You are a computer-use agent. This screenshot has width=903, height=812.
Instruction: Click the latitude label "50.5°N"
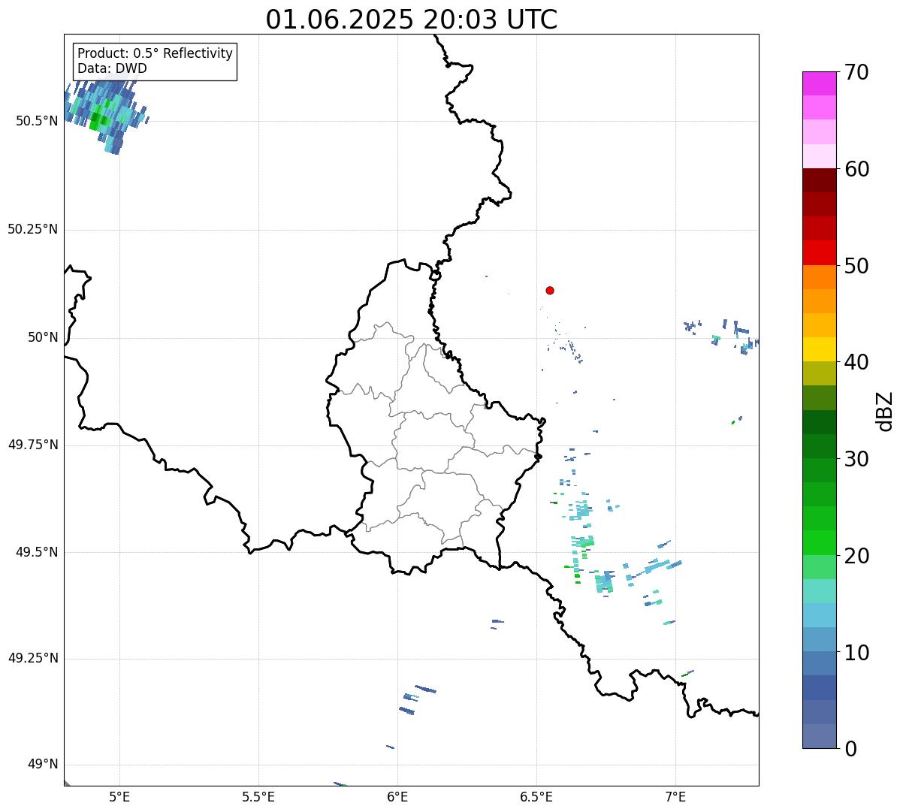(37, 121)
